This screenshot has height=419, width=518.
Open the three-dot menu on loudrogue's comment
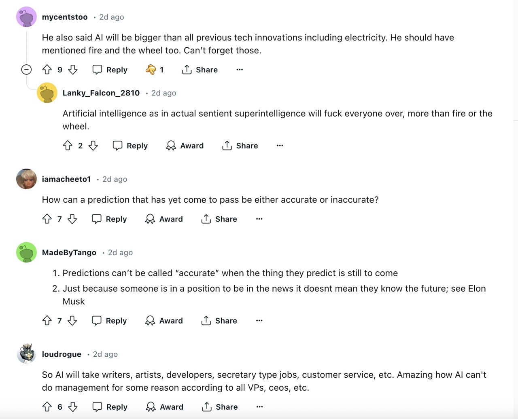point(259,407)
